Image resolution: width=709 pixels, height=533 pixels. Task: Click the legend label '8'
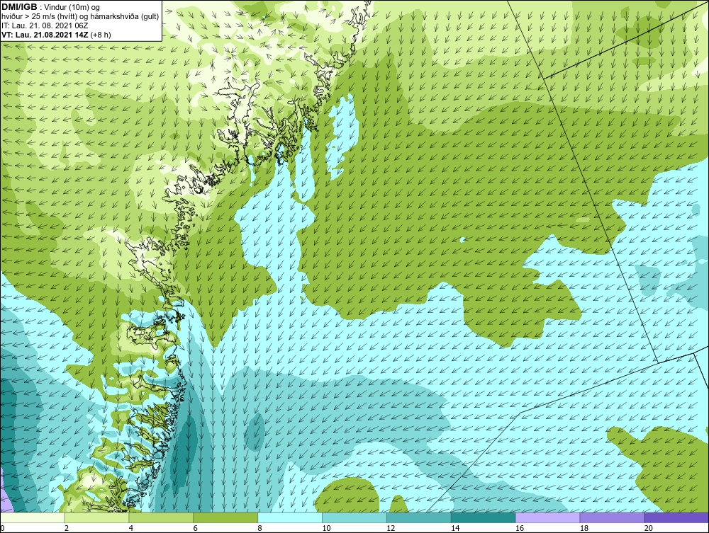pos(259,528)
